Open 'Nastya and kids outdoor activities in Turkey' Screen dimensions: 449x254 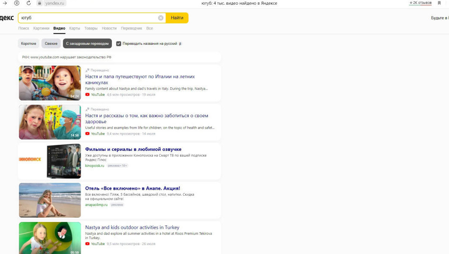tap(132, 227)
